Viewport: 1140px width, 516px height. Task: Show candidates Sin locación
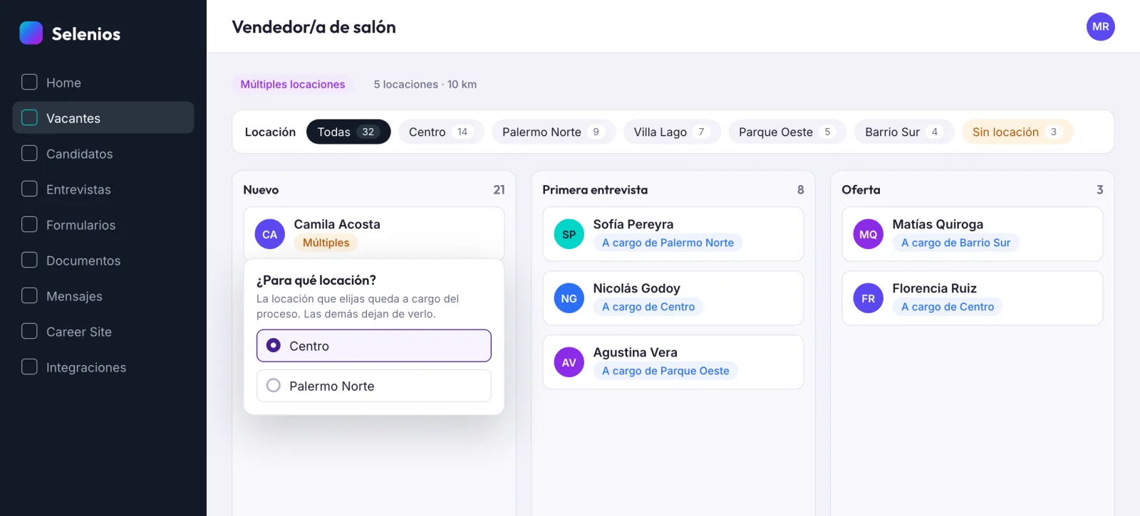point(1017,132)
